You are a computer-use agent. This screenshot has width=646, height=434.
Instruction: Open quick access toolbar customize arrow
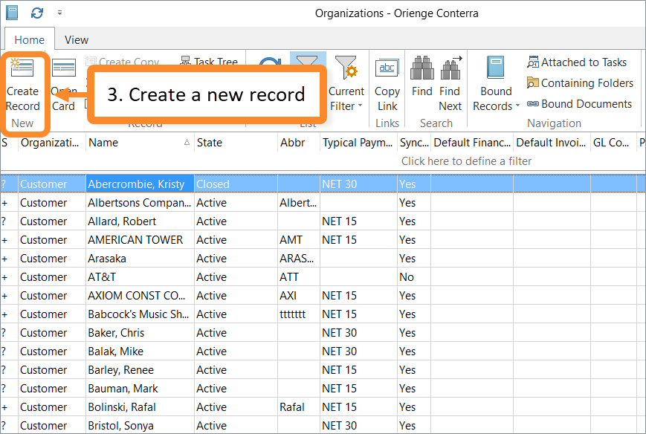(x=59, y=13)
